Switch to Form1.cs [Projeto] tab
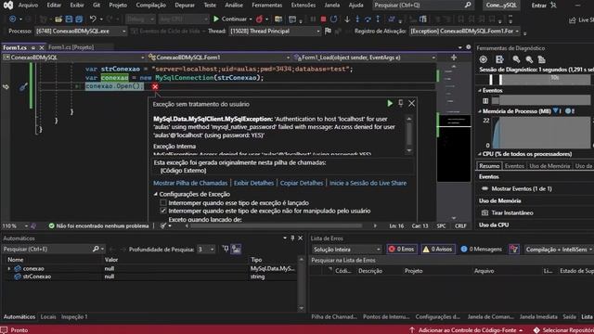Viewport: 594px width, 334px height. (x=71, y=47)
